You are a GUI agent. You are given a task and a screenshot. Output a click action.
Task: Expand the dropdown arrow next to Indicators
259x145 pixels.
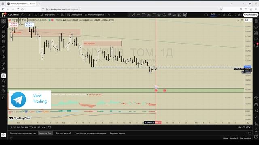[x=58, y=15]
